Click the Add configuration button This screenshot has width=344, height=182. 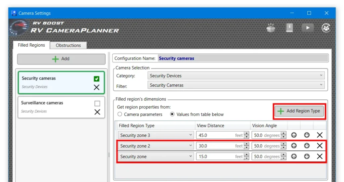[61, 59]
